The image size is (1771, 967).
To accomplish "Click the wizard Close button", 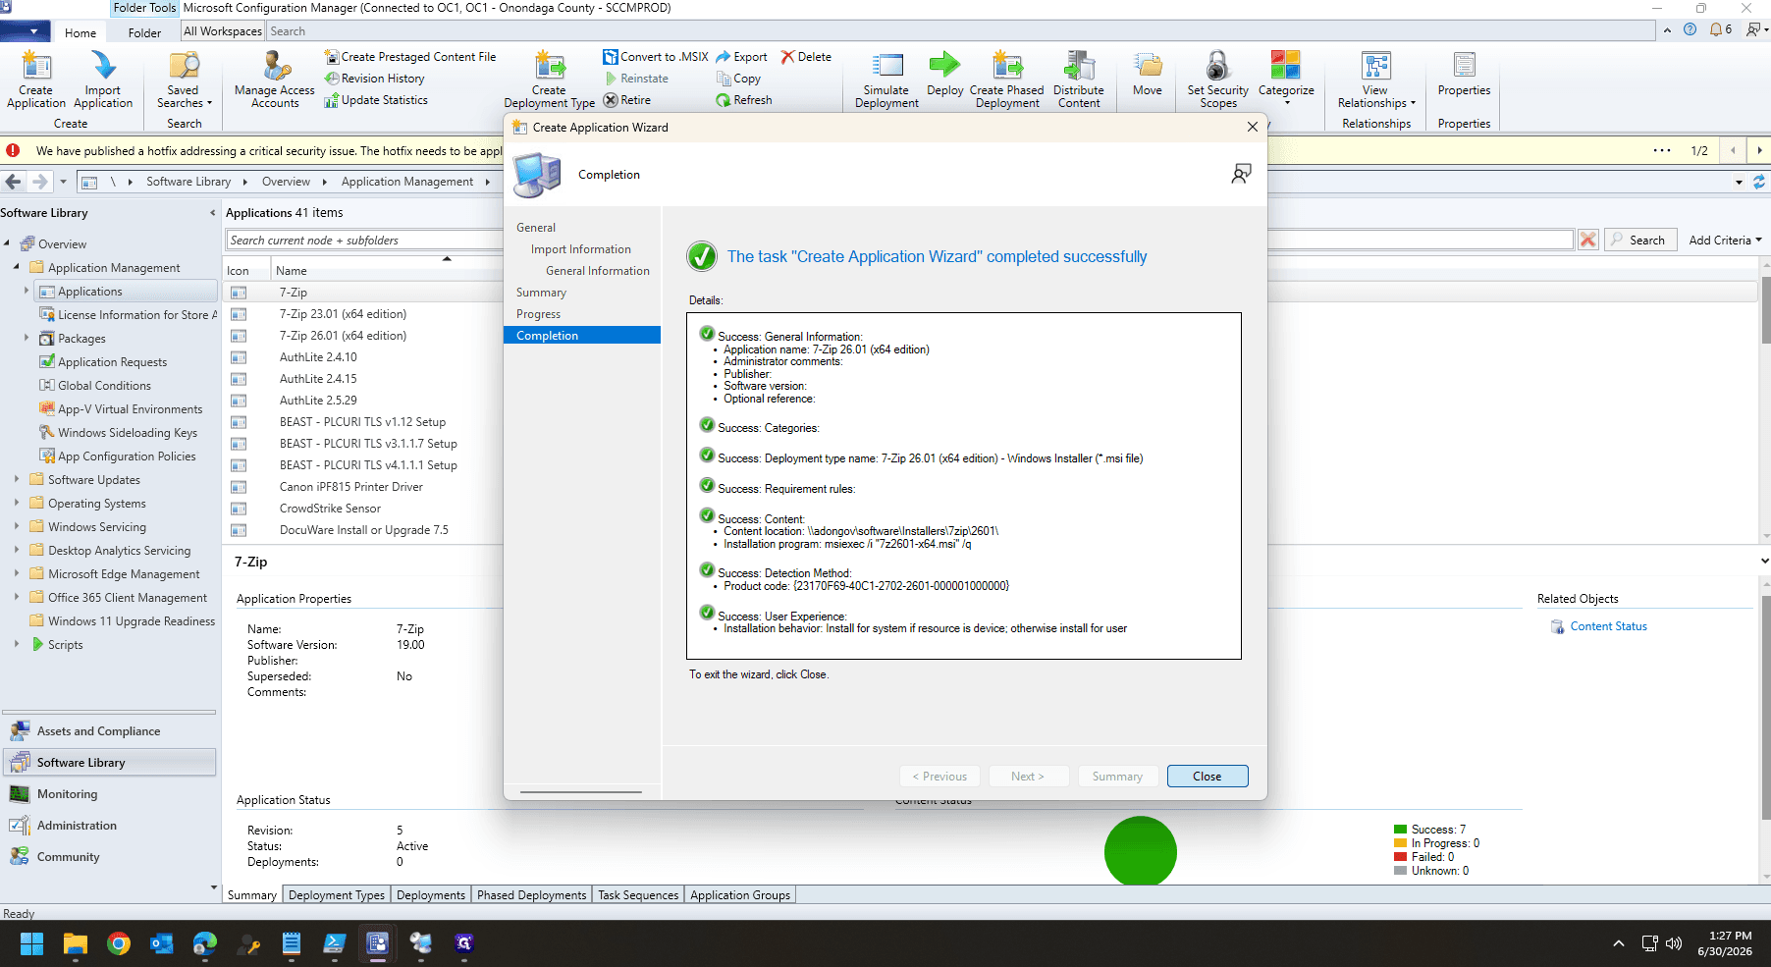I will click(1207, 777).
